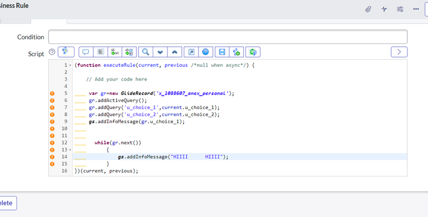Screen dimensions: 428x217
Task: Click the })(current, previous); closing line
Action: pyautogui.click(x=106, y=171)
